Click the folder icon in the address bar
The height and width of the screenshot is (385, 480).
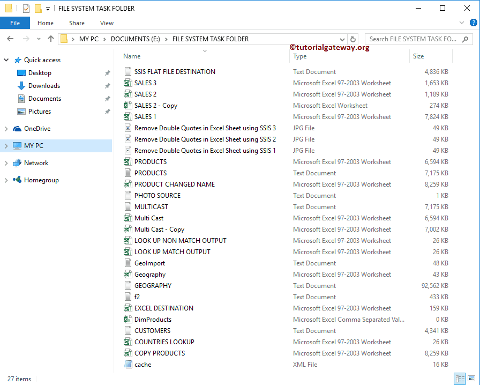pyautogui.click(x=64, y=39)
